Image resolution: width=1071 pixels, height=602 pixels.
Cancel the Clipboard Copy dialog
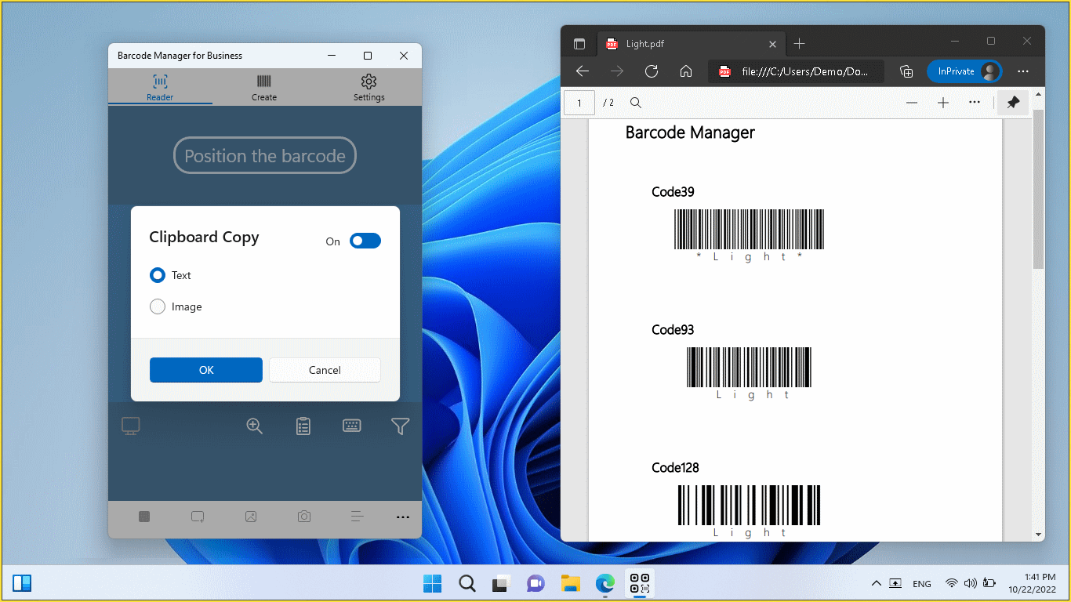tap(325, 369)
